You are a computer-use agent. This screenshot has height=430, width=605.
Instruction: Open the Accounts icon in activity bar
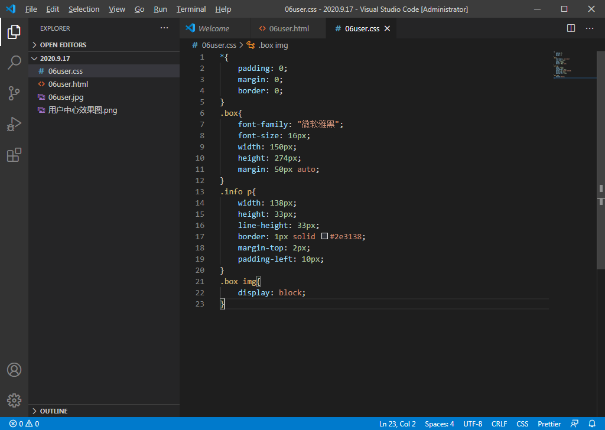click(14, 370)
